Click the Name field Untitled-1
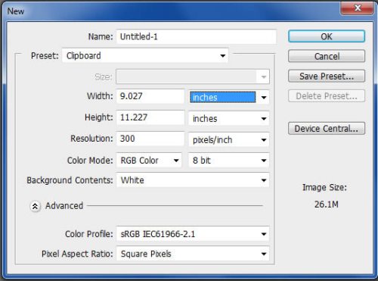This screenshot has width=378, height=281. tap(197, 36)
